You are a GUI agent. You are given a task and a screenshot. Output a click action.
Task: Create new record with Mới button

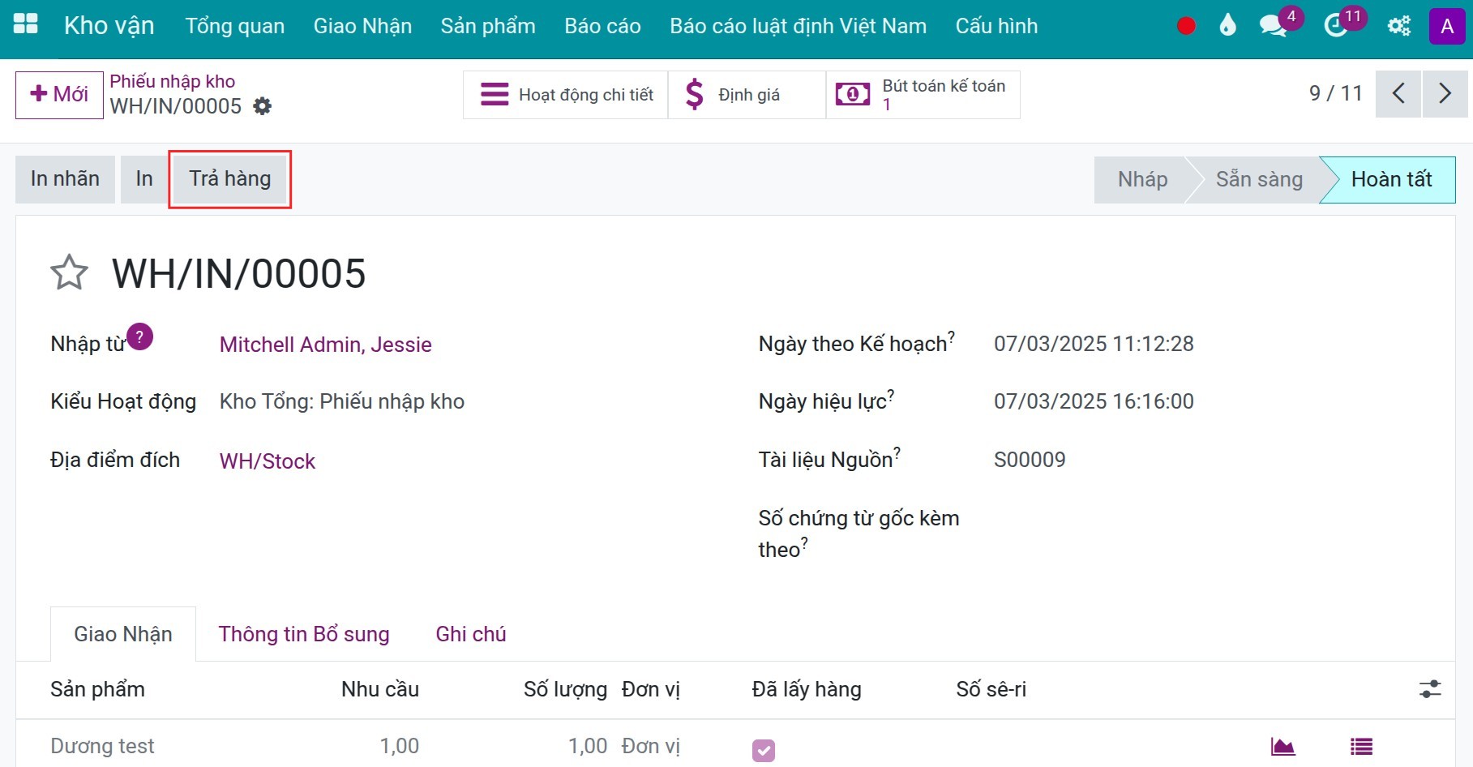click(x=59, y=95)
